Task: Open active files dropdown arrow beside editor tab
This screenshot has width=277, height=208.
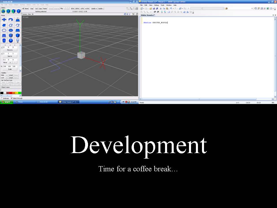Action: point(273,15)
